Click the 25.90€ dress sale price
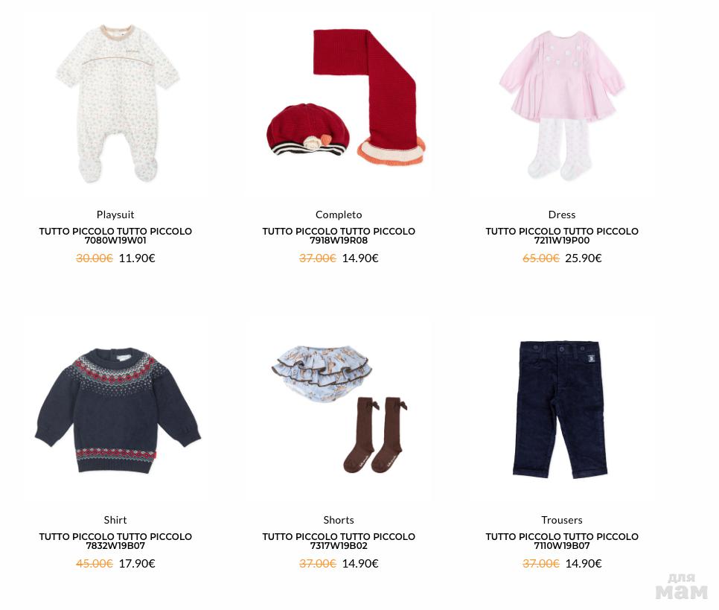The height and width of the screenshot is (610, 719). pyautogui.click(x=584, y=258)
